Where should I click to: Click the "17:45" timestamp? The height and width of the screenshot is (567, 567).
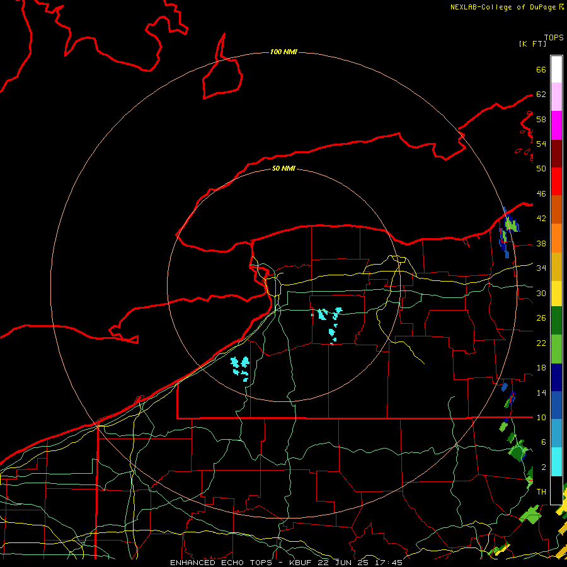(x=389, y=563)
